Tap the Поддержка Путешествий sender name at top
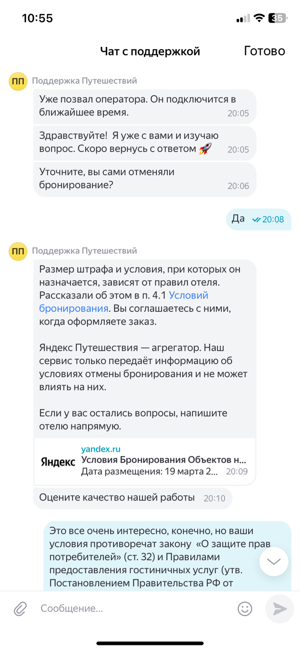The height and width of the screenshot is (651, 300). click(x=85, y=80)
